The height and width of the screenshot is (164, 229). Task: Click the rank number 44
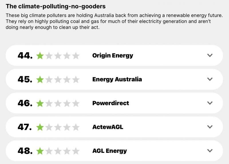tap(25, 55)
